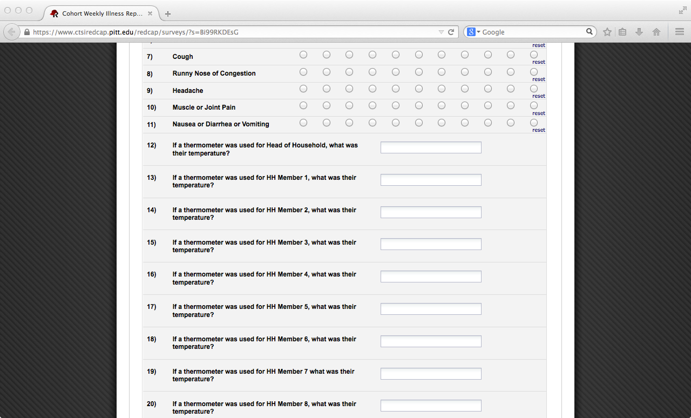Reset the Nausea or Diarrhea or Vomiting row

click(539, 130)
